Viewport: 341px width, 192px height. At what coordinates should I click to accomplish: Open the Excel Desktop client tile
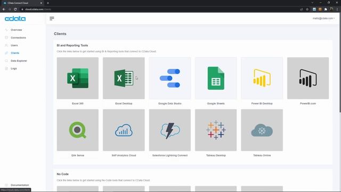[124, 78]
